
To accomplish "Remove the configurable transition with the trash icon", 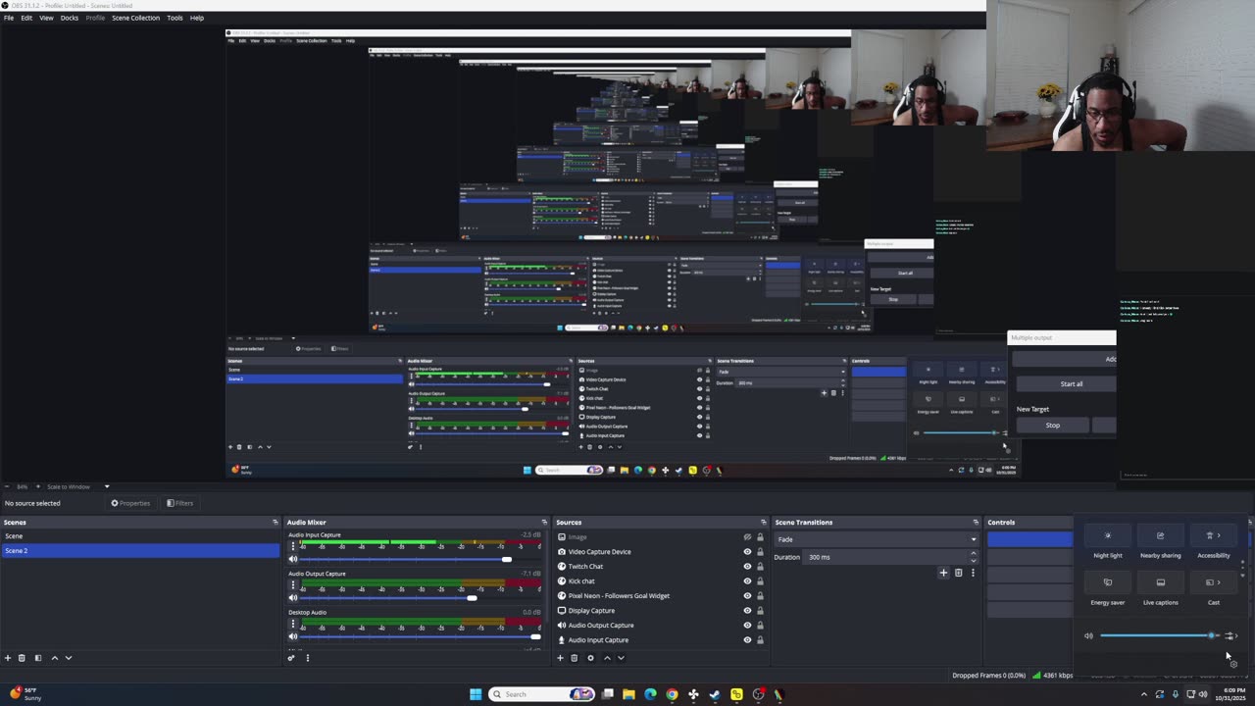I will pos(958,573).
